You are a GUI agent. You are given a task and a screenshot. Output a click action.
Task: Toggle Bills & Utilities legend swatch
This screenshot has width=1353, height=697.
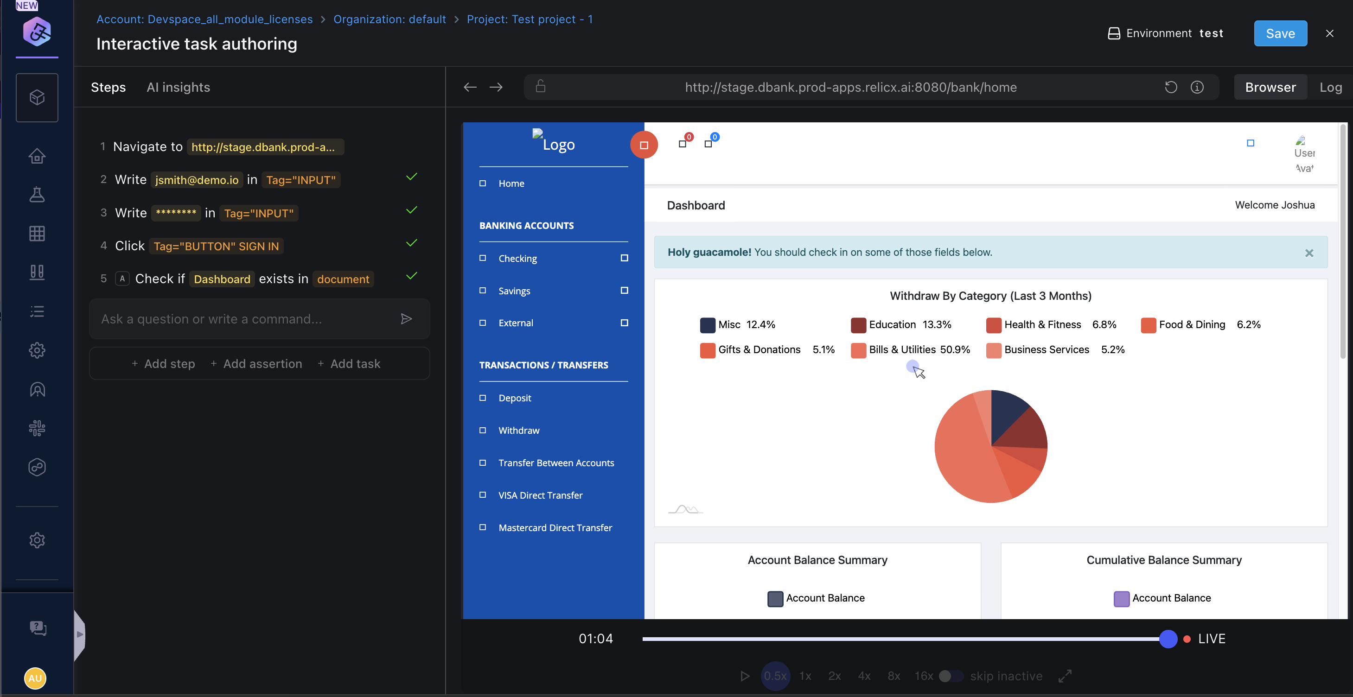click(858, 350)
